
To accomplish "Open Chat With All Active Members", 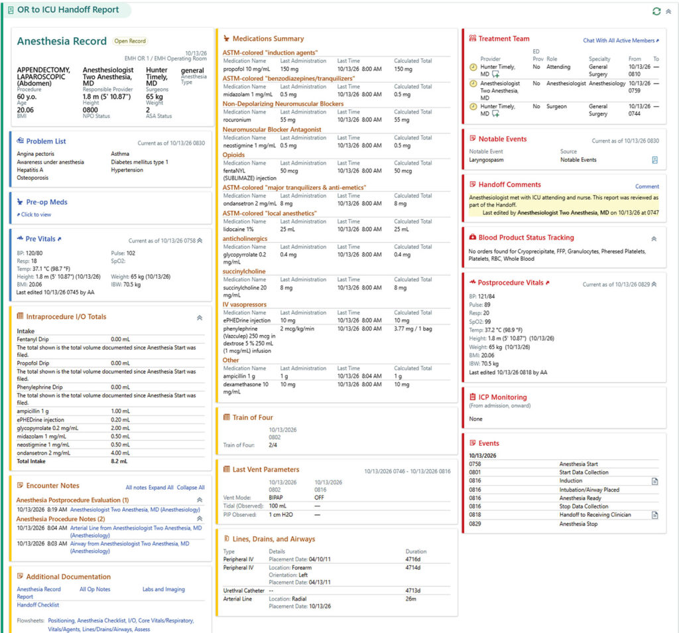I will [621, 40].
